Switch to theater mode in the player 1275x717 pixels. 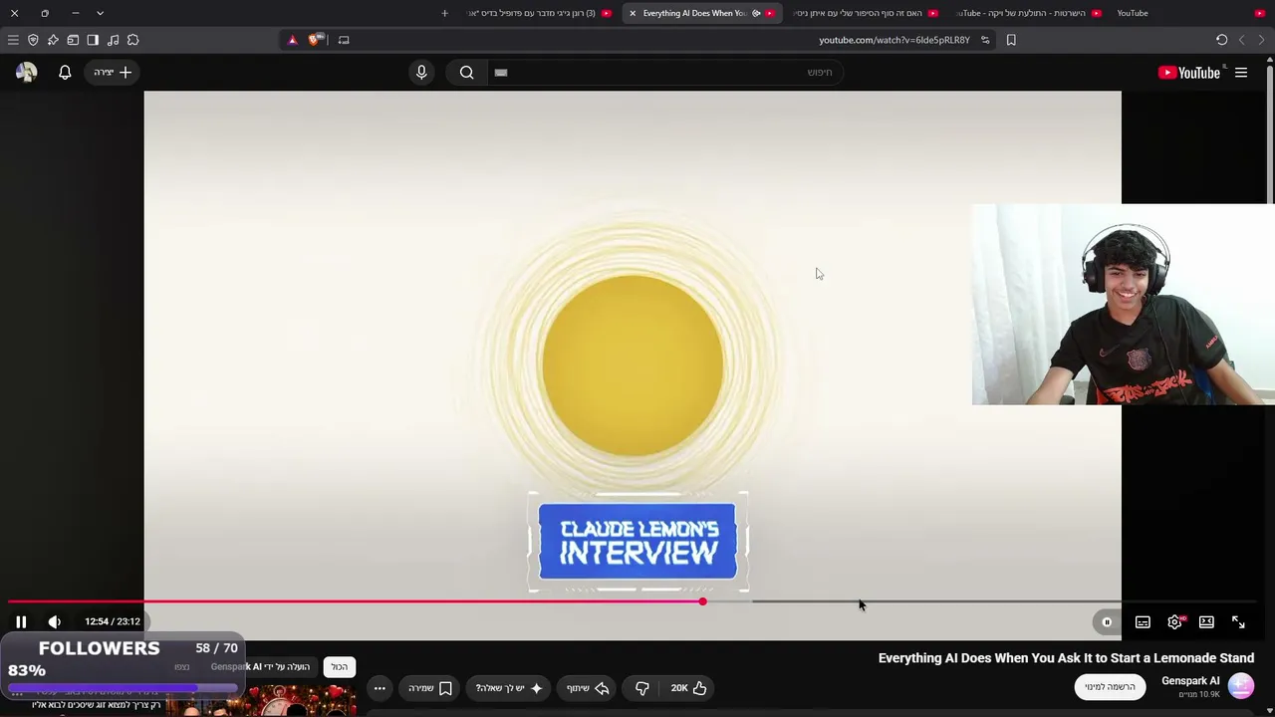(1206, 622)
